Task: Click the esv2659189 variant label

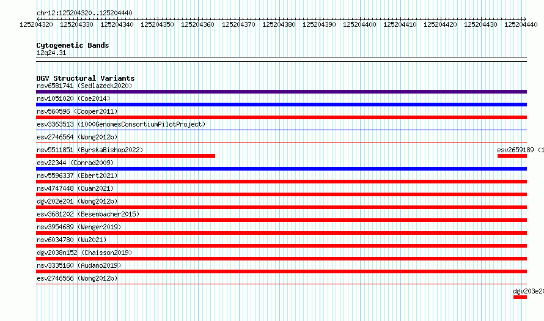Action: [x=520, y=150]
